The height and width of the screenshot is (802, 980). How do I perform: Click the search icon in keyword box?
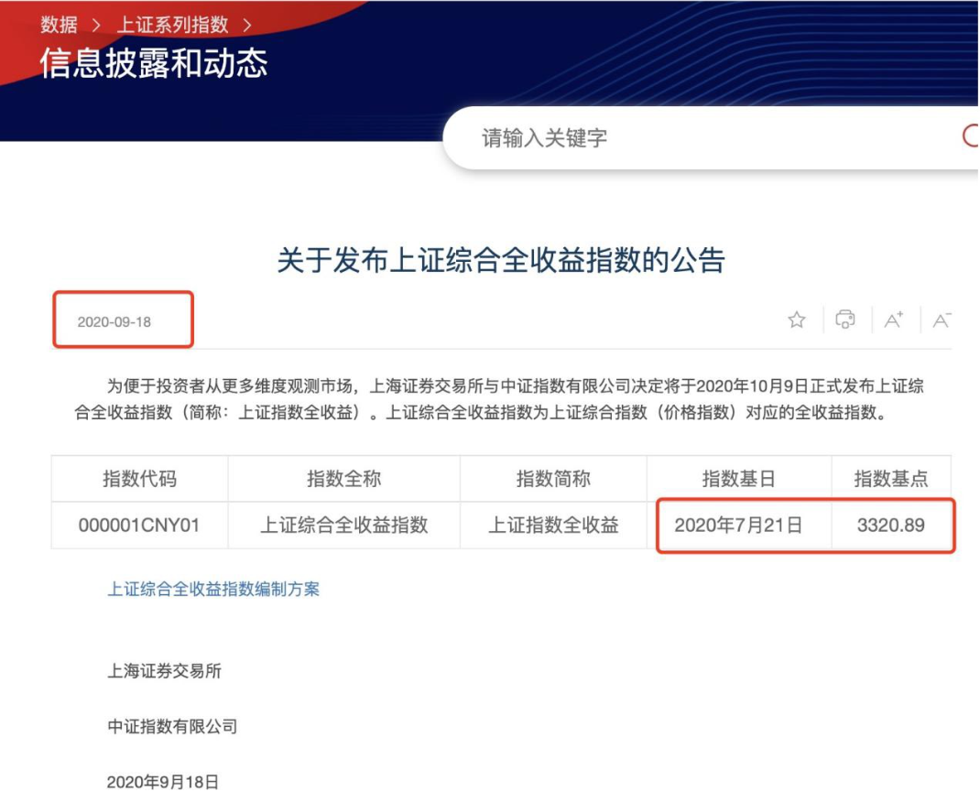click(971, 135)
